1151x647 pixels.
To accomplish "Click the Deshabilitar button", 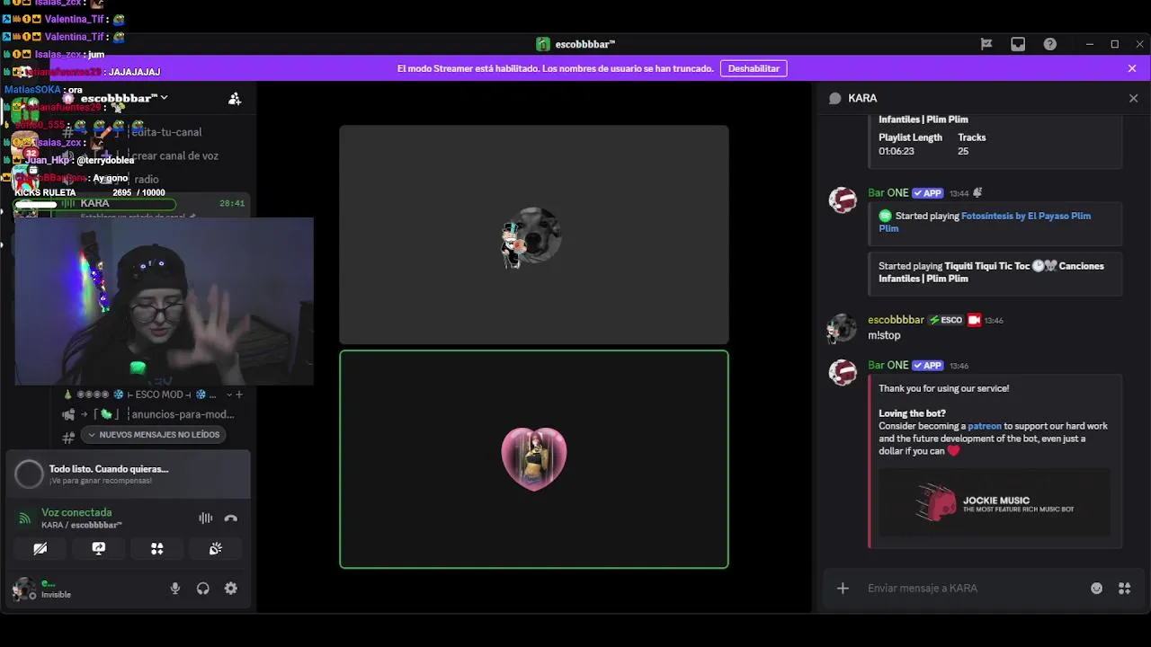I will point(754,68).
